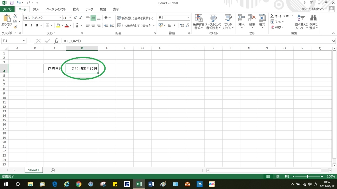Toggle Bold formatting

click(x=26, y=25)
